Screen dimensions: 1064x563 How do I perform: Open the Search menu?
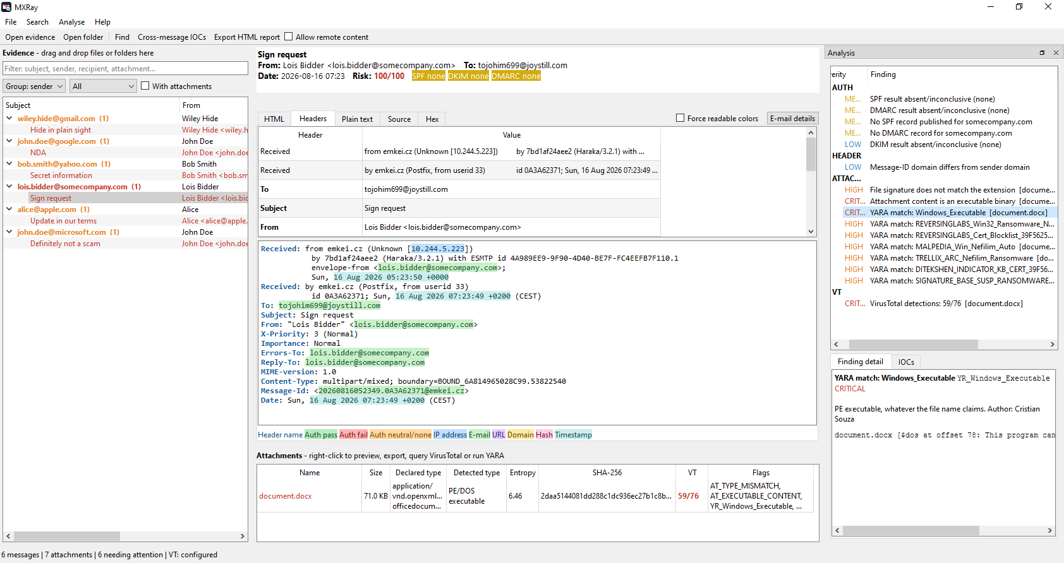coord(37,22)
